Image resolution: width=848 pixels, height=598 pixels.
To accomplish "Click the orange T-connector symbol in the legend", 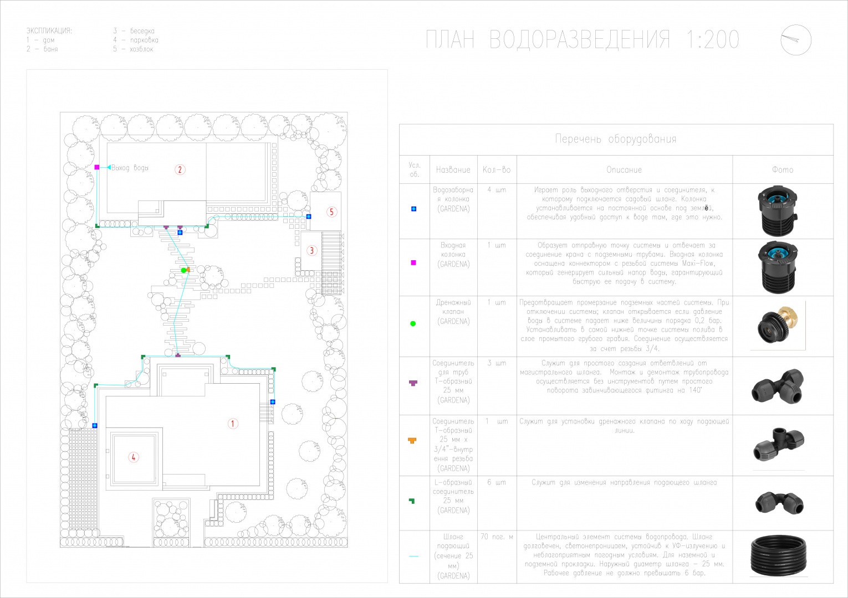I will 412,440.
